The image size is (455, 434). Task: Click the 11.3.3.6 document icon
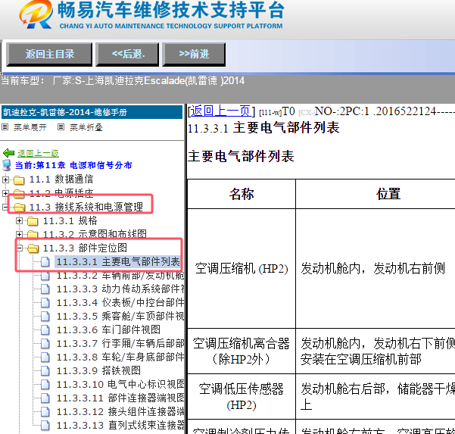(45, 329)
